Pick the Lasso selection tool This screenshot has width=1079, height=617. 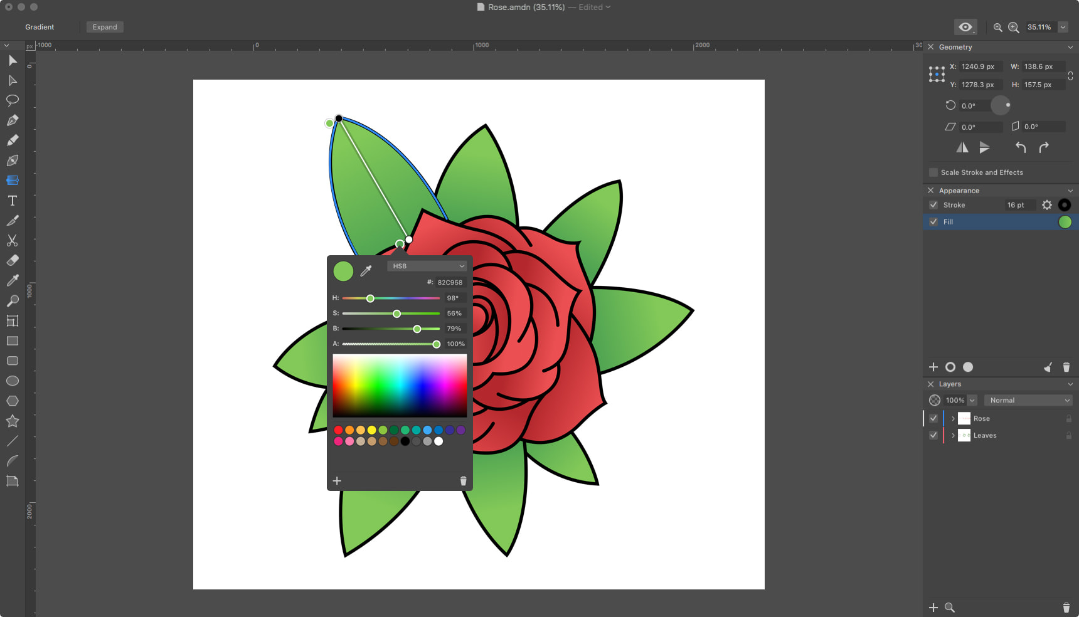[x=12, y=100]
